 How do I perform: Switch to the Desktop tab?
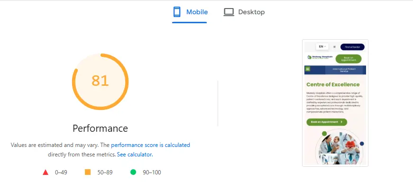(x=244, y=12)
